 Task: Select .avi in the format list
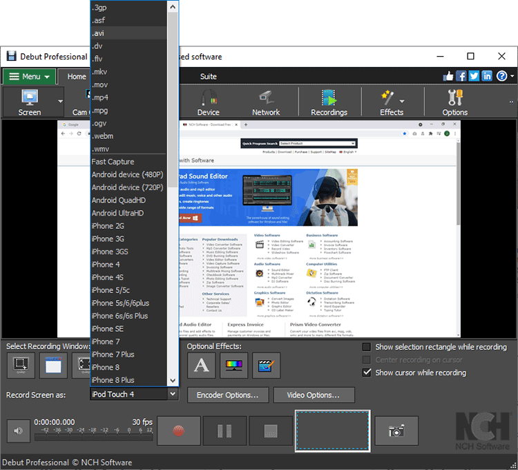point(128,33)
